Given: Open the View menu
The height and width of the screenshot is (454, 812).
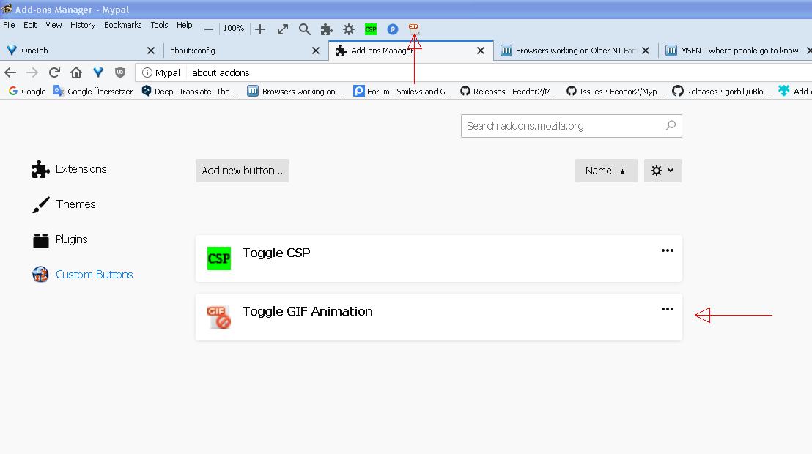Looking at the screenshot, I should (x=53, y=25).
